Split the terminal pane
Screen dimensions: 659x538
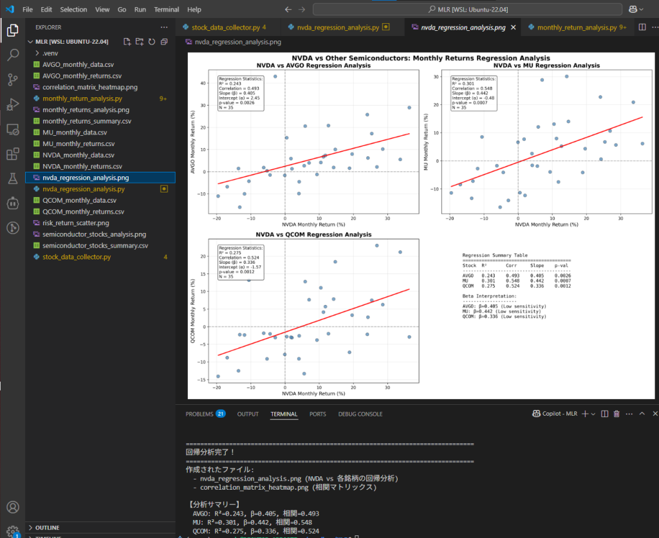coord(605,414)
